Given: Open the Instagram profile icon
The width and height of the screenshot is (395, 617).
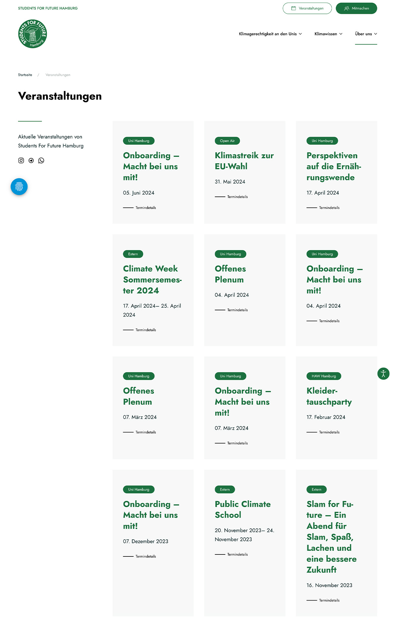Looking at the screenshot, I should [21, 161].
